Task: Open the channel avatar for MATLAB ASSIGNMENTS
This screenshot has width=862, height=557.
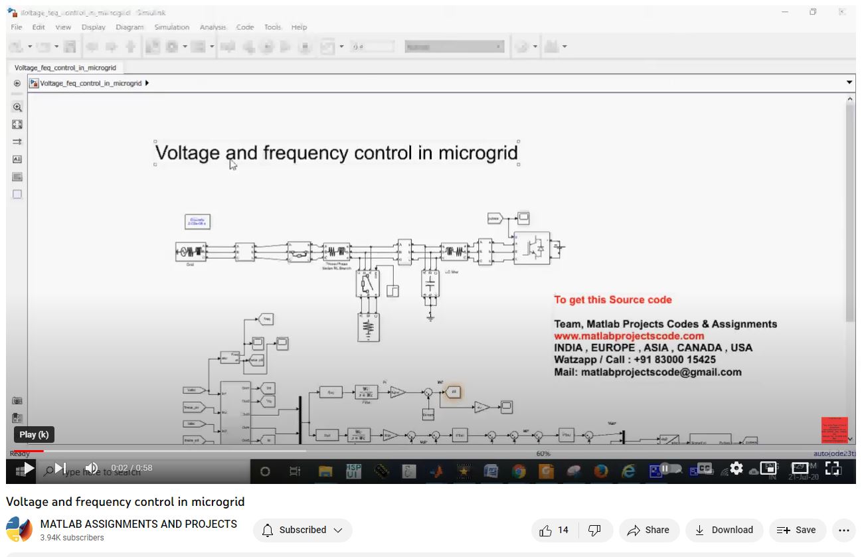Action: click(19, 530)
